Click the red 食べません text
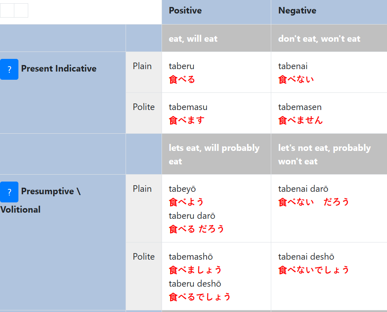This screenshot has width=387, height=312. pos(300,120)
